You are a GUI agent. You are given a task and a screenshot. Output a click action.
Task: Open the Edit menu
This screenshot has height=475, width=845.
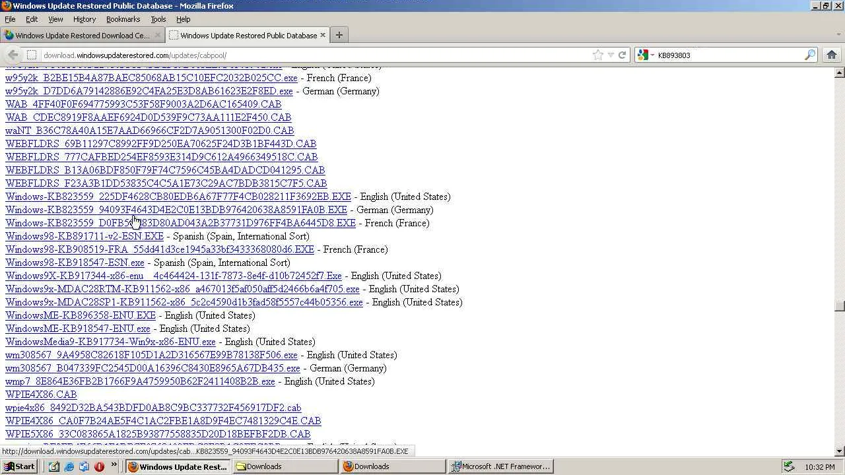click(32, 19)
